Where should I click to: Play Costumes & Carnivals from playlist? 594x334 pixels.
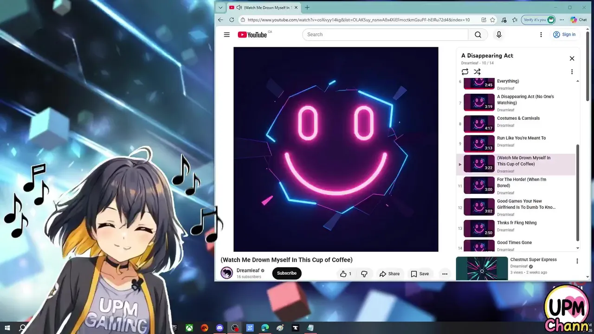pyautogui.click(x=516, y=124)
